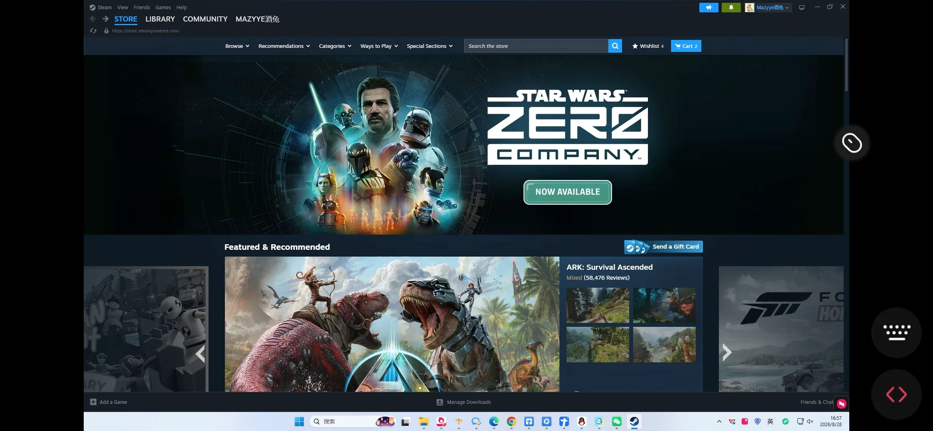The width and height of the screenshot is (933, 431).
Task: Open the Friends & Chat pink icon
Action: [842, 403]
